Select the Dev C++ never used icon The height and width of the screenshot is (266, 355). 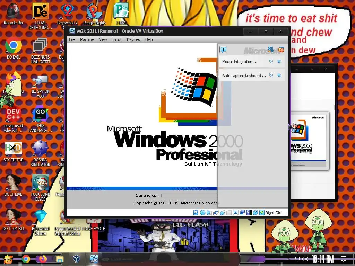pos(13,120)
